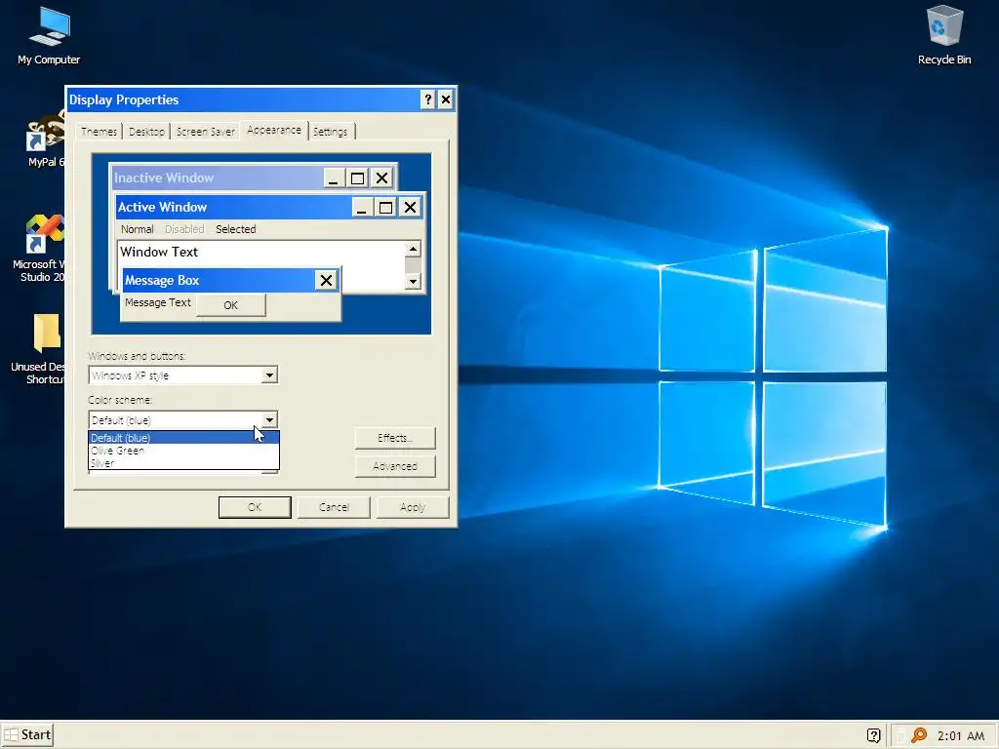This screenshot has height=749, width=999.
Task: Choose Default (blue) from the color scheme list
Action: pos(183,438)
